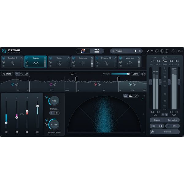The image size is (184, 184).
Task: Select the Lissajous vectorscope view
Action: (x=136, y=96)
